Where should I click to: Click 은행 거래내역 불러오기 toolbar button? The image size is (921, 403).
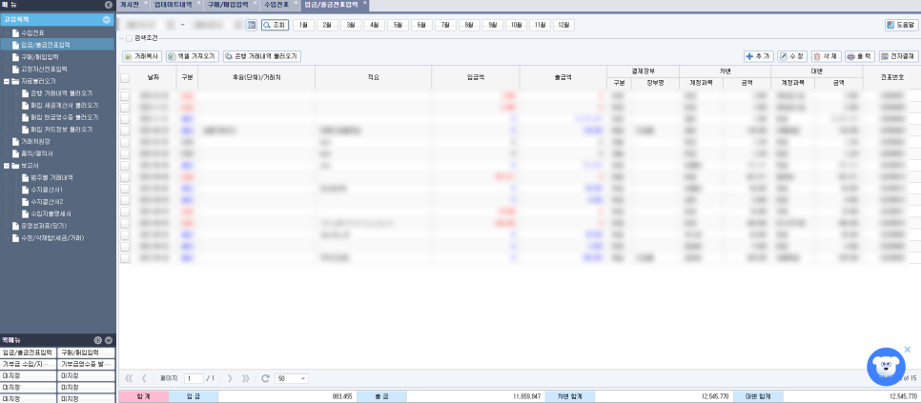pos(262,57)
